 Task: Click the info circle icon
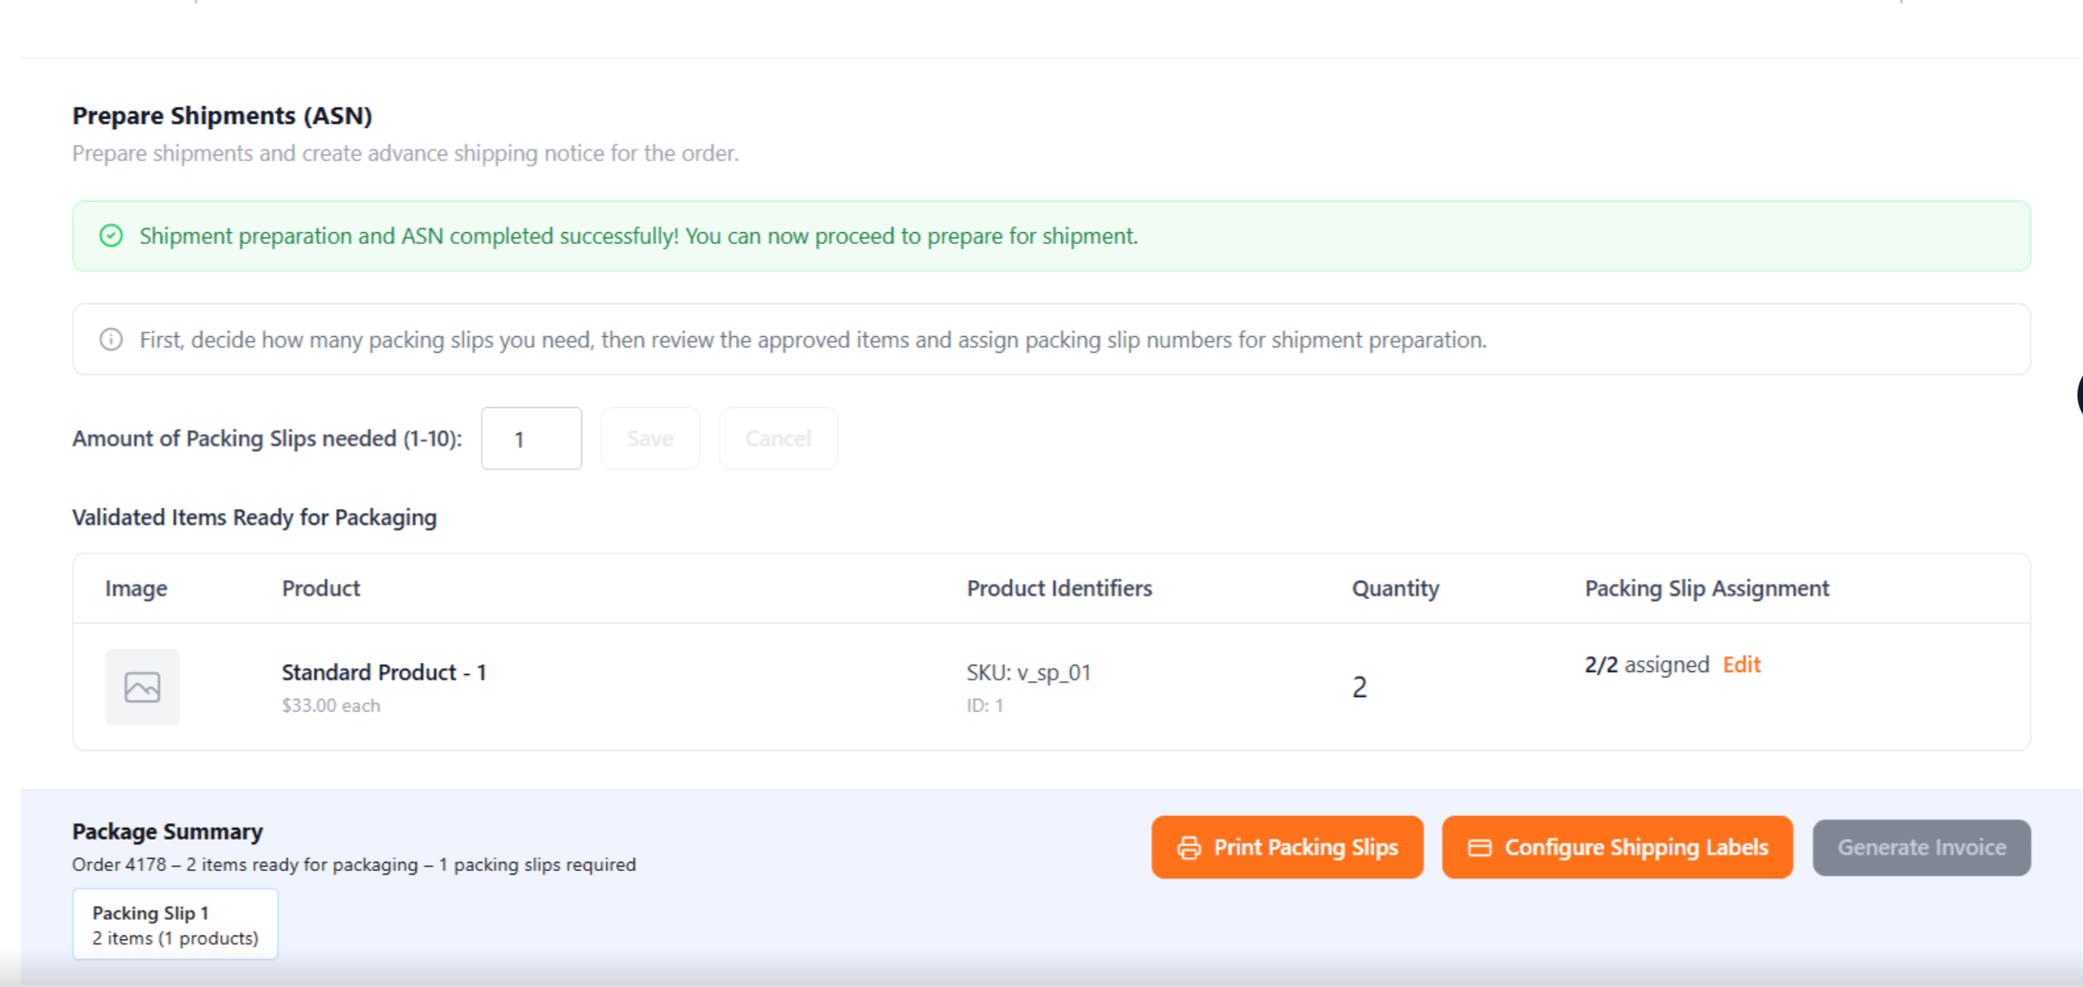(x=111, y=340)
